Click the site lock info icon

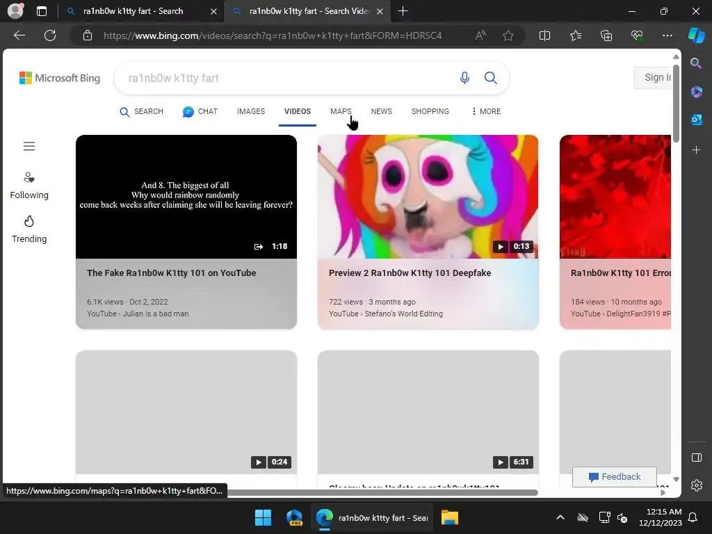click(88, 35)
